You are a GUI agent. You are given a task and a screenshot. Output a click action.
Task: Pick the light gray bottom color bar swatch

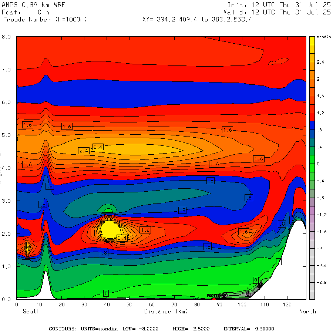pos(312,295)
